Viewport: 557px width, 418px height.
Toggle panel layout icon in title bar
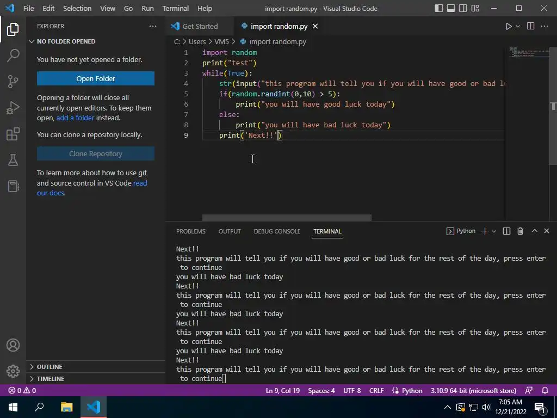click(x=451, y=8)
